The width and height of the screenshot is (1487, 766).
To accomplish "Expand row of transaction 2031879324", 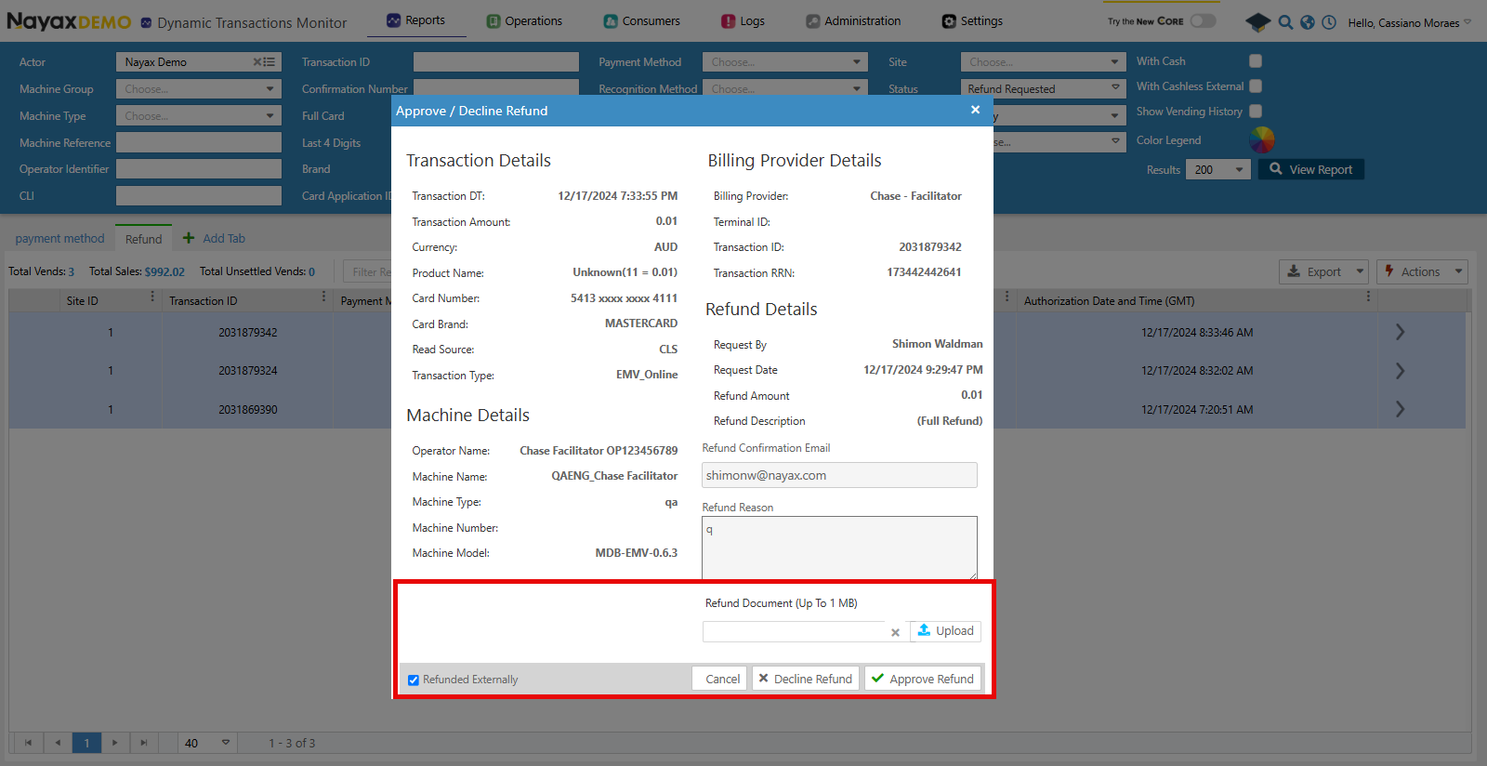I will (1400, 371).
